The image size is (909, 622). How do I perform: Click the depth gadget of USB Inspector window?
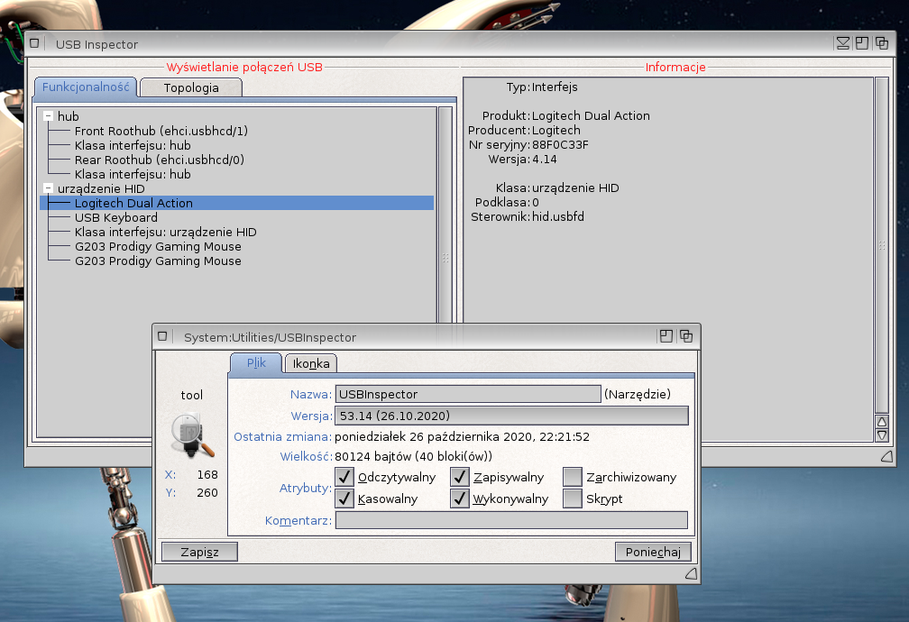pos(882,43)
